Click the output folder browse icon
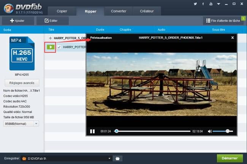 pyautogui.click(x=117, y=158)
